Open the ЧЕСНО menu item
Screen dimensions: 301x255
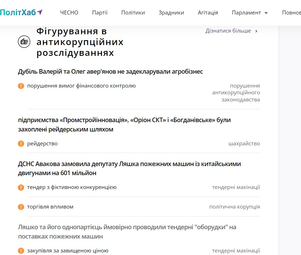click(69, 13)
